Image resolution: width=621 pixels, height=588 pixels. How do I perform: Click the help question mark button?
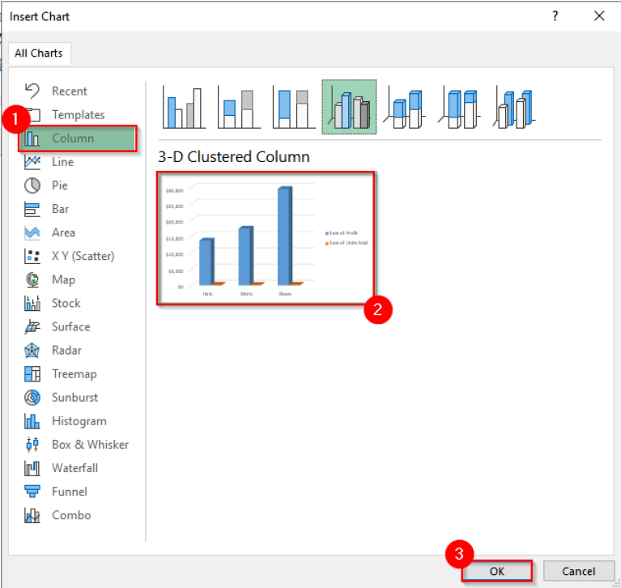pos(555,15)
